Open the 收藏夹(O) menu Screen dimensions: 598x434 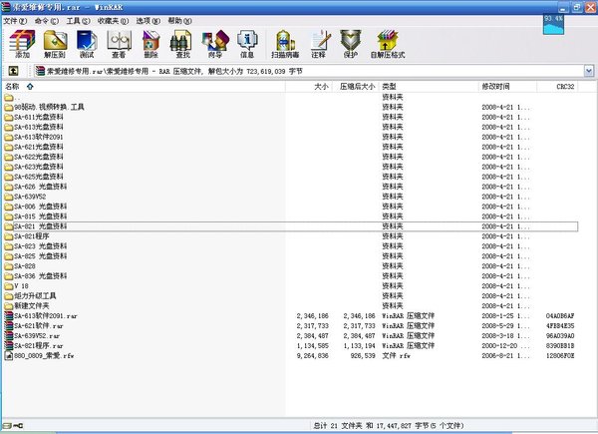pyautogui.click(x=114, y=21)
